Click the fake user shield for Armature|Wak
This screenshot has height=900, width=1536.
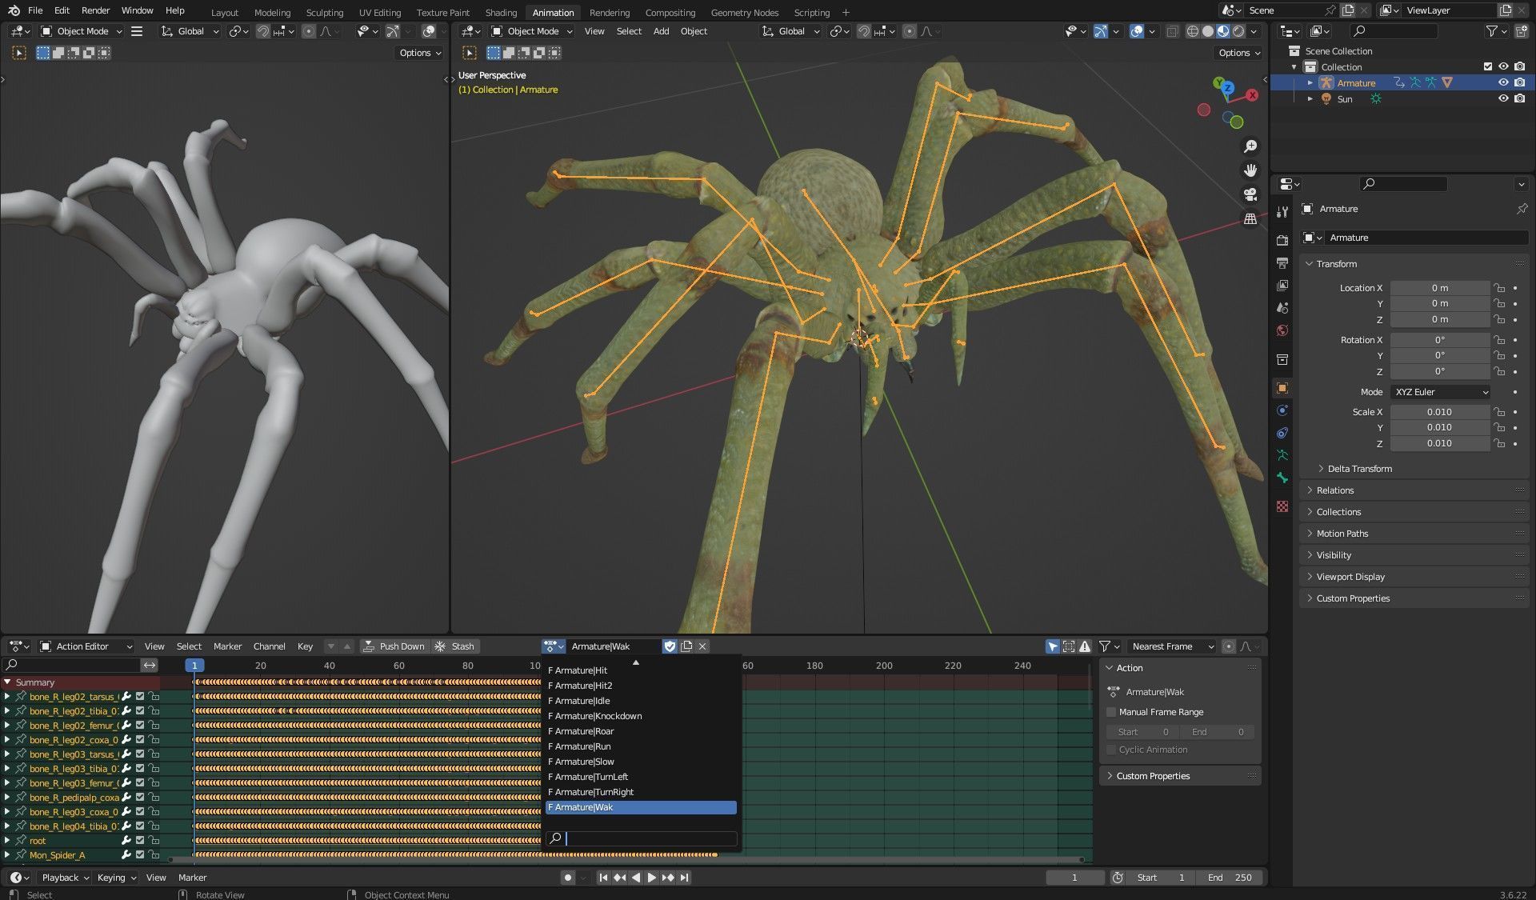tap(670, 646)
